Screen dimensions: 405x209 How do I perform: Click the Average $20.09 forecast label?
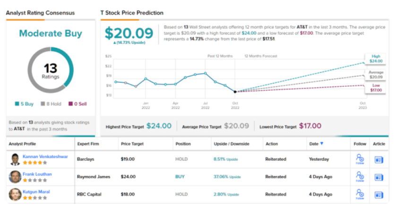[x=376, y=74]
